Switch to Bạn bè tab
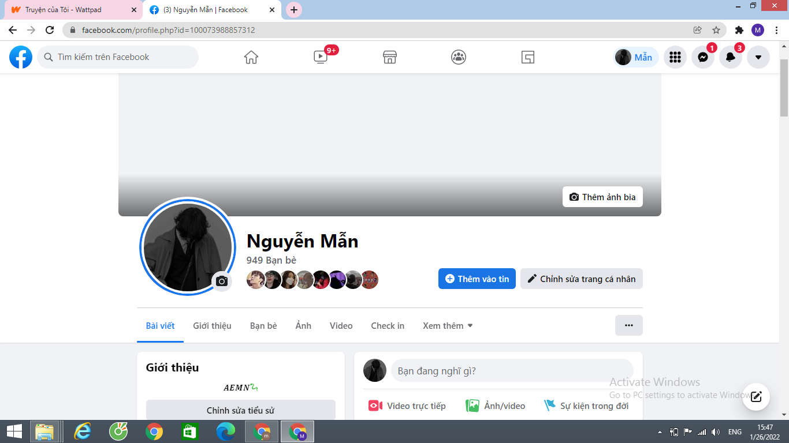Viewport: 789px width, 443px height. 263,326
